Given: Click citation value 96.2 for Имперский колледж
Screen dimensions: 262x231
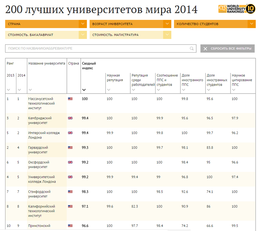Looking at the screenshot, I should coord(235,133).
